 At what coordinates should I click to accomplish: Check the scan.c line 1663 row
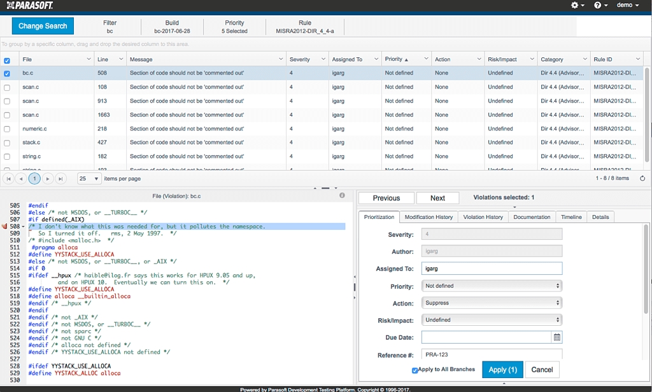pyautogui.click(x=7, y=115)
